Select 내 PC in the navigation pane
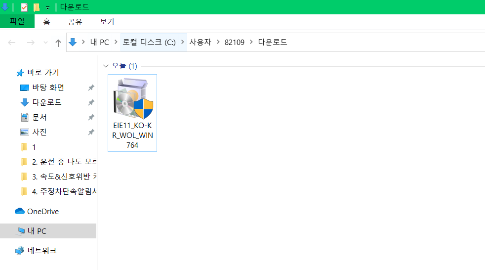The image size is (485, 270). pos(48,231)
